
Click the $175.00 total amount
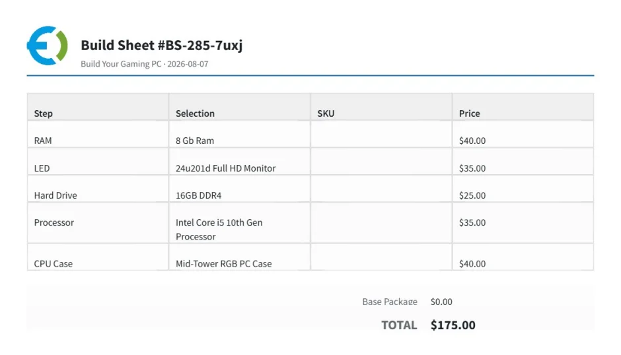[453, 325]
